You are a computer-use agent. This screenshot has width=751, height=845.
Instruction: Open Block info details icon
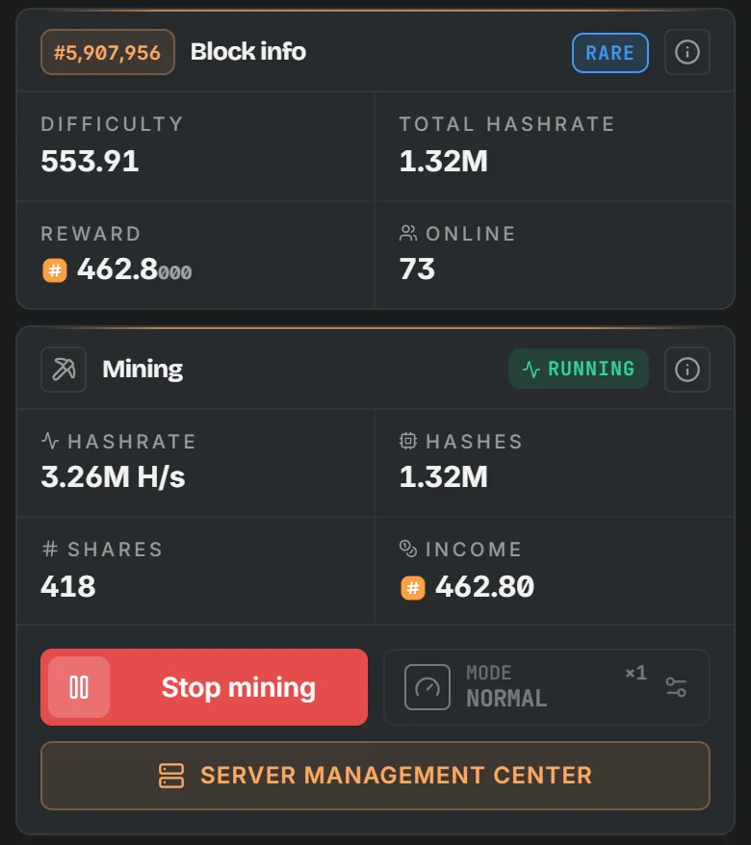[x=686, y=52]
